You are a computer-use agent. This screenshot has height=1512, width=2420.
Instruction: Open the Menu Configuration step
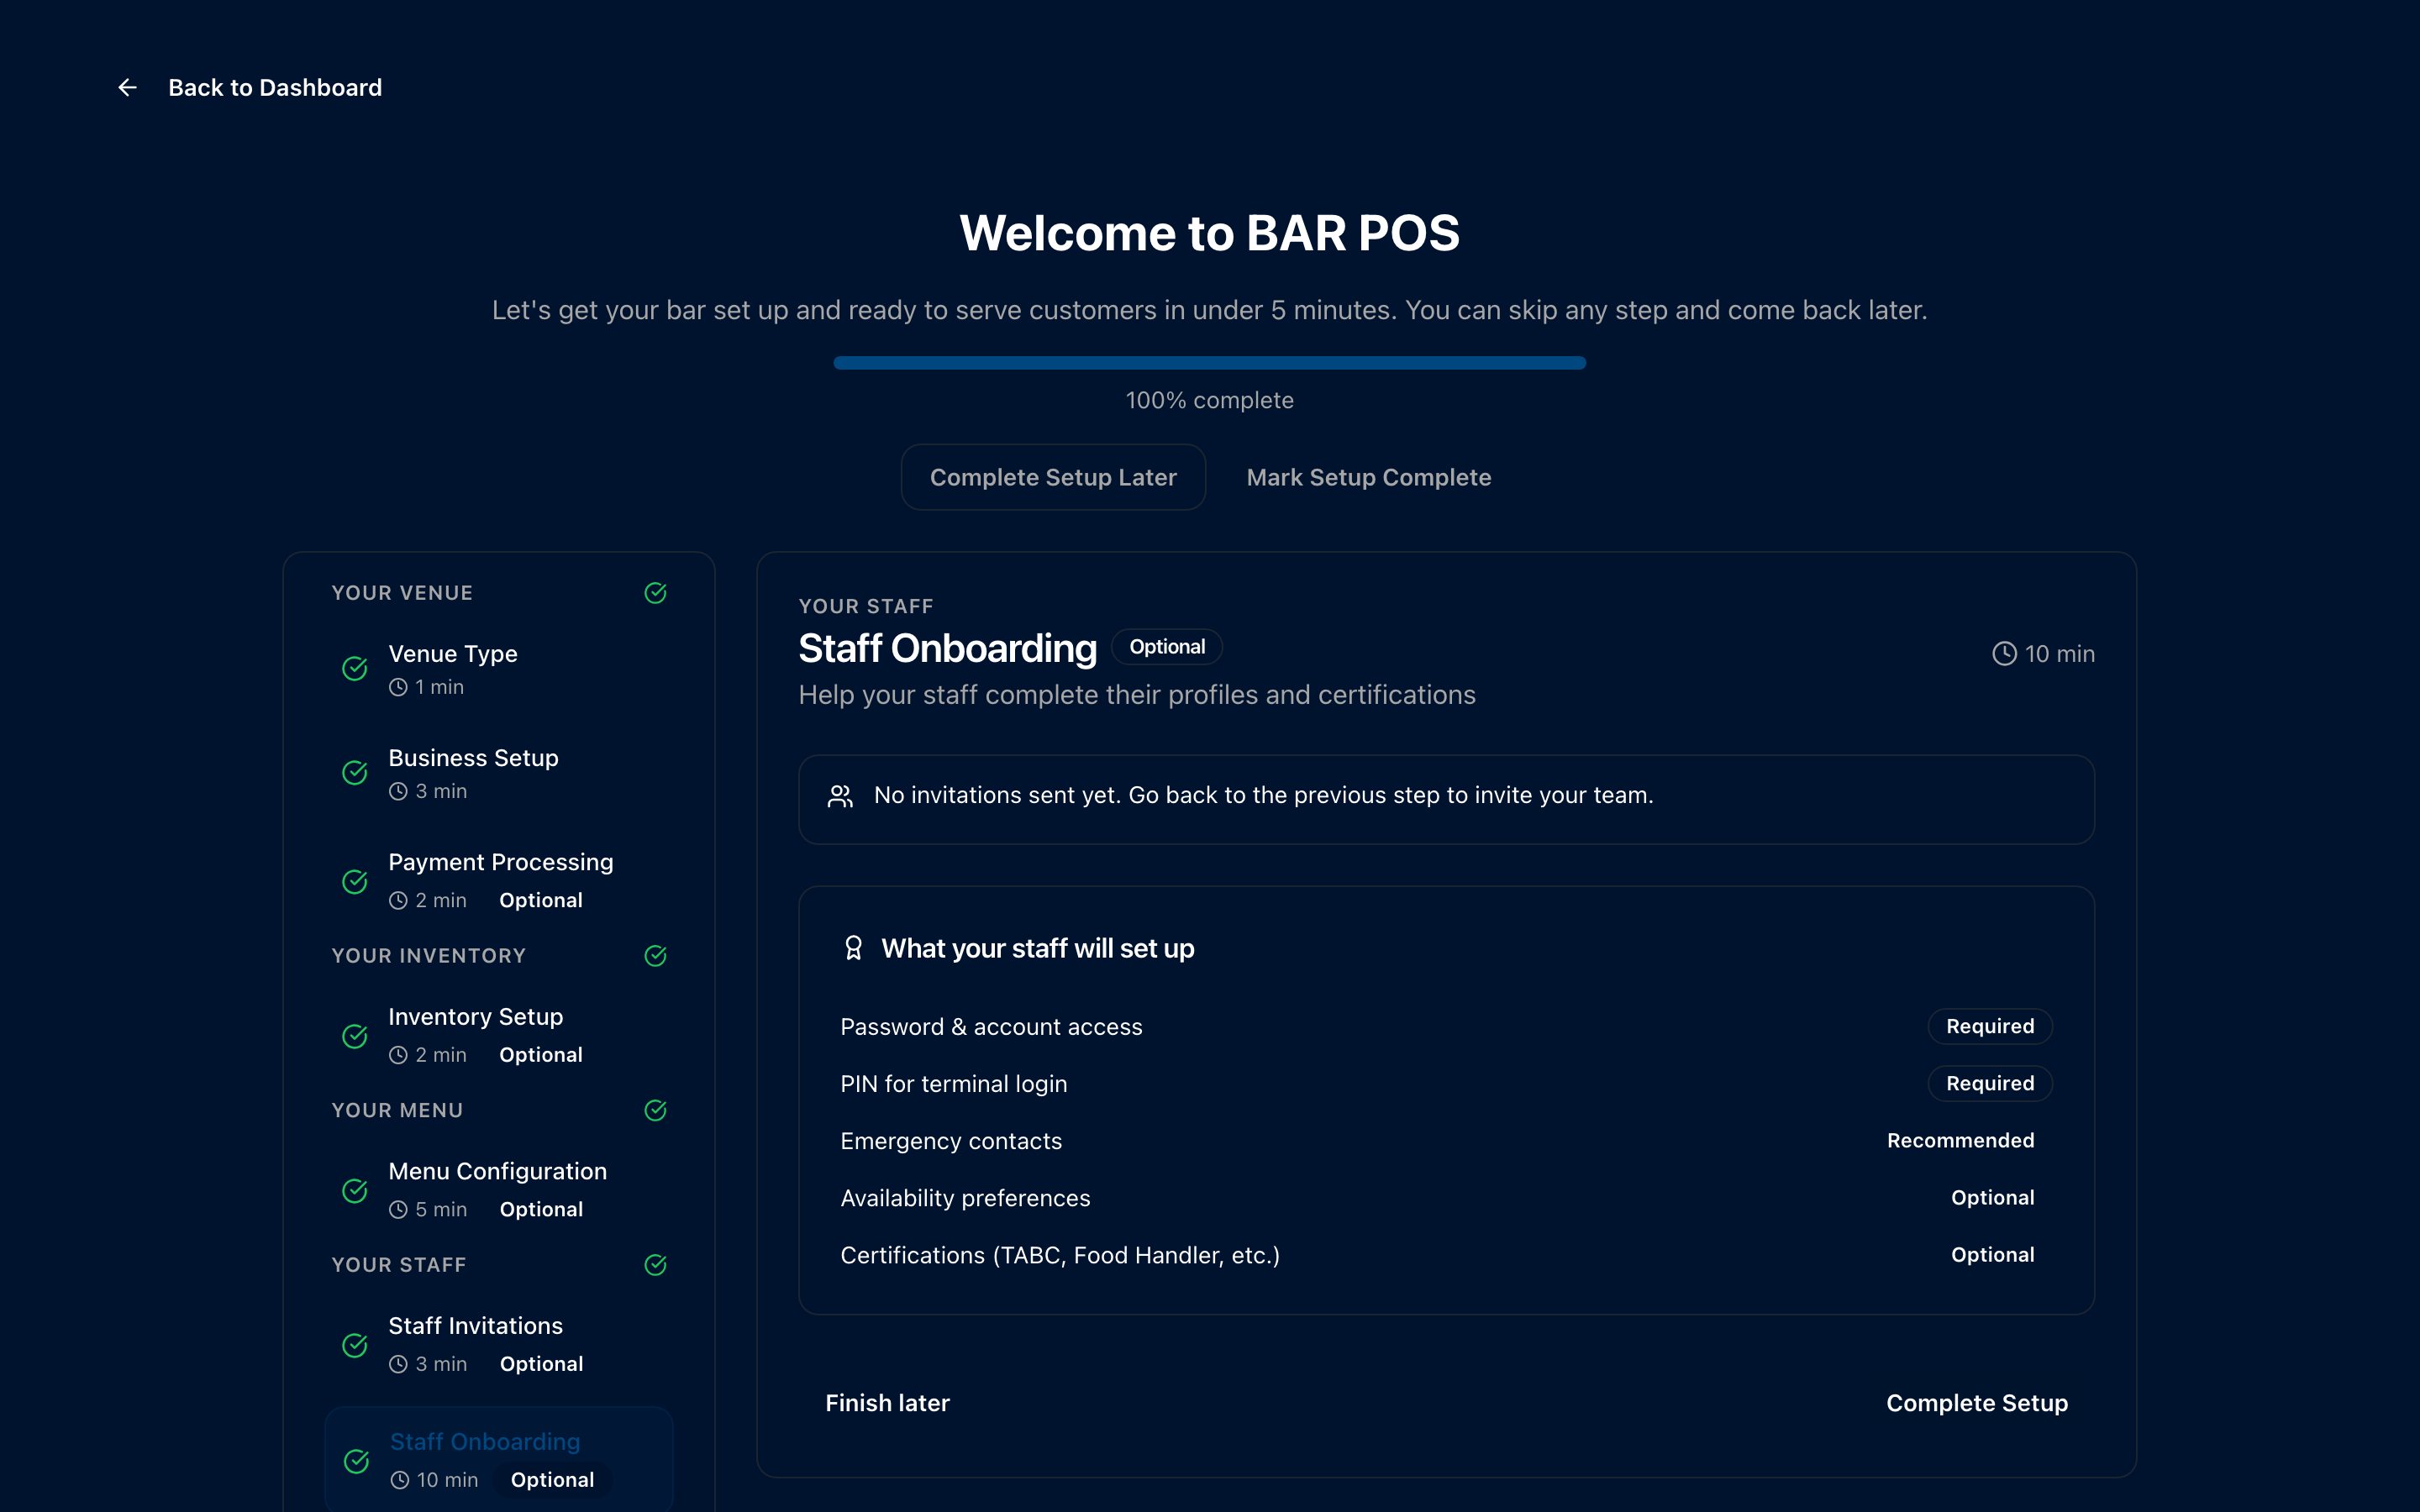[499, 1190]
